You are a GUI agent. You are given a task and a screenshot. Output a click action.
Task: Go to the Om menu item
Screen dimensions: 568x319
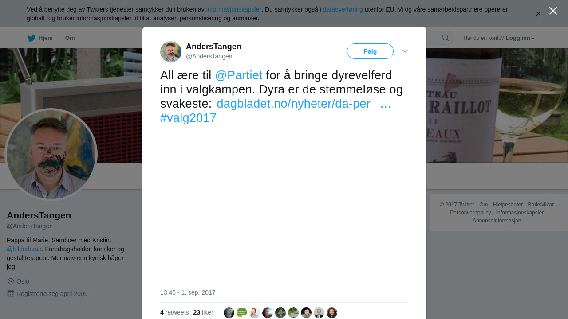pos(70,38)
